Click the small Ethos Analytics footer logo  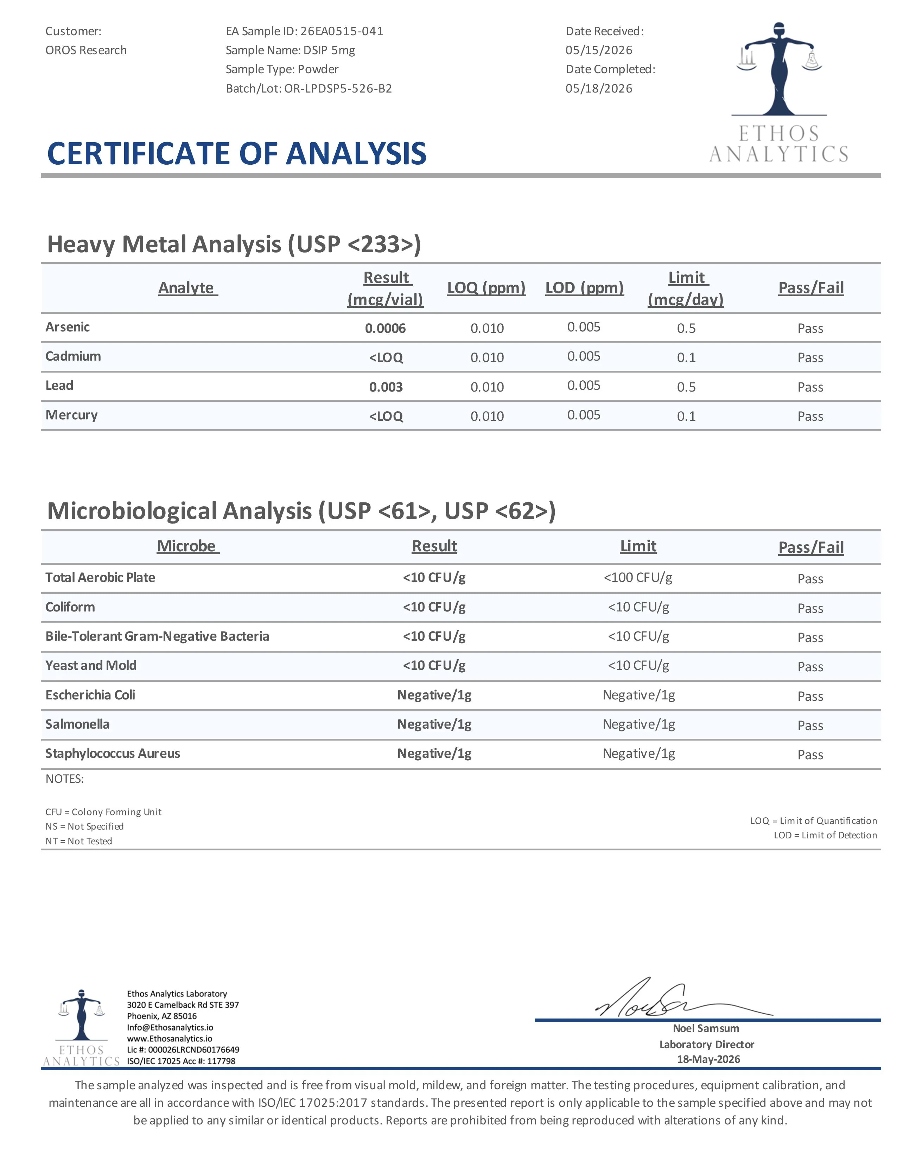[x=81, y=1028]
